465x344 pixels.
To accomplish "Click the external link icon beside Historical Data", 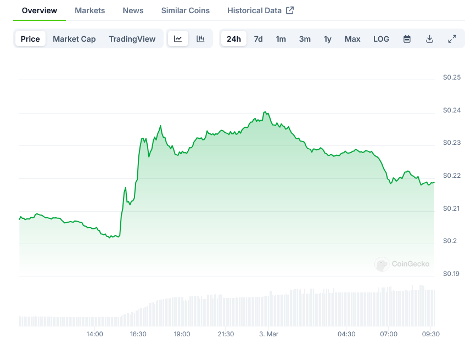I will click(x=290, y=10).
